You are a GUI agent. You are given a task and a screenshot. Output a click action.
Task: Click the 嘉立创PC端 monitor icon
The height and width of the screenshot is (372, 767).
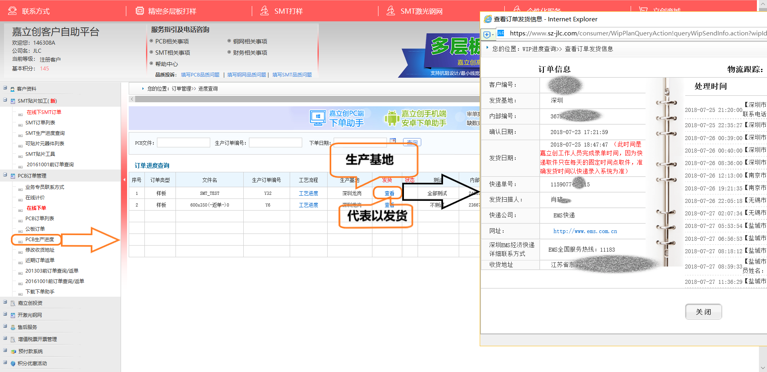click(318, 118)
